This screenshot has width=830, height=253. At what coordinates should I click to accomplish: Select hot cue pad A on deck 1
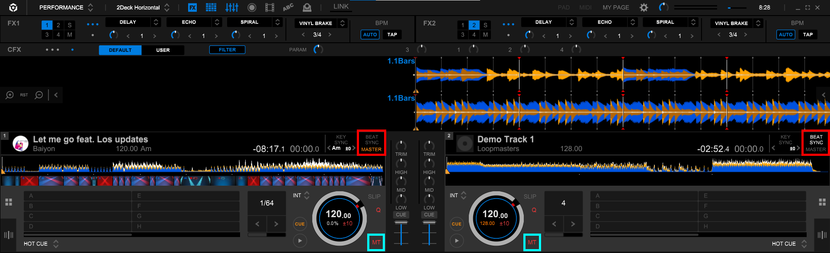[77, 196]
